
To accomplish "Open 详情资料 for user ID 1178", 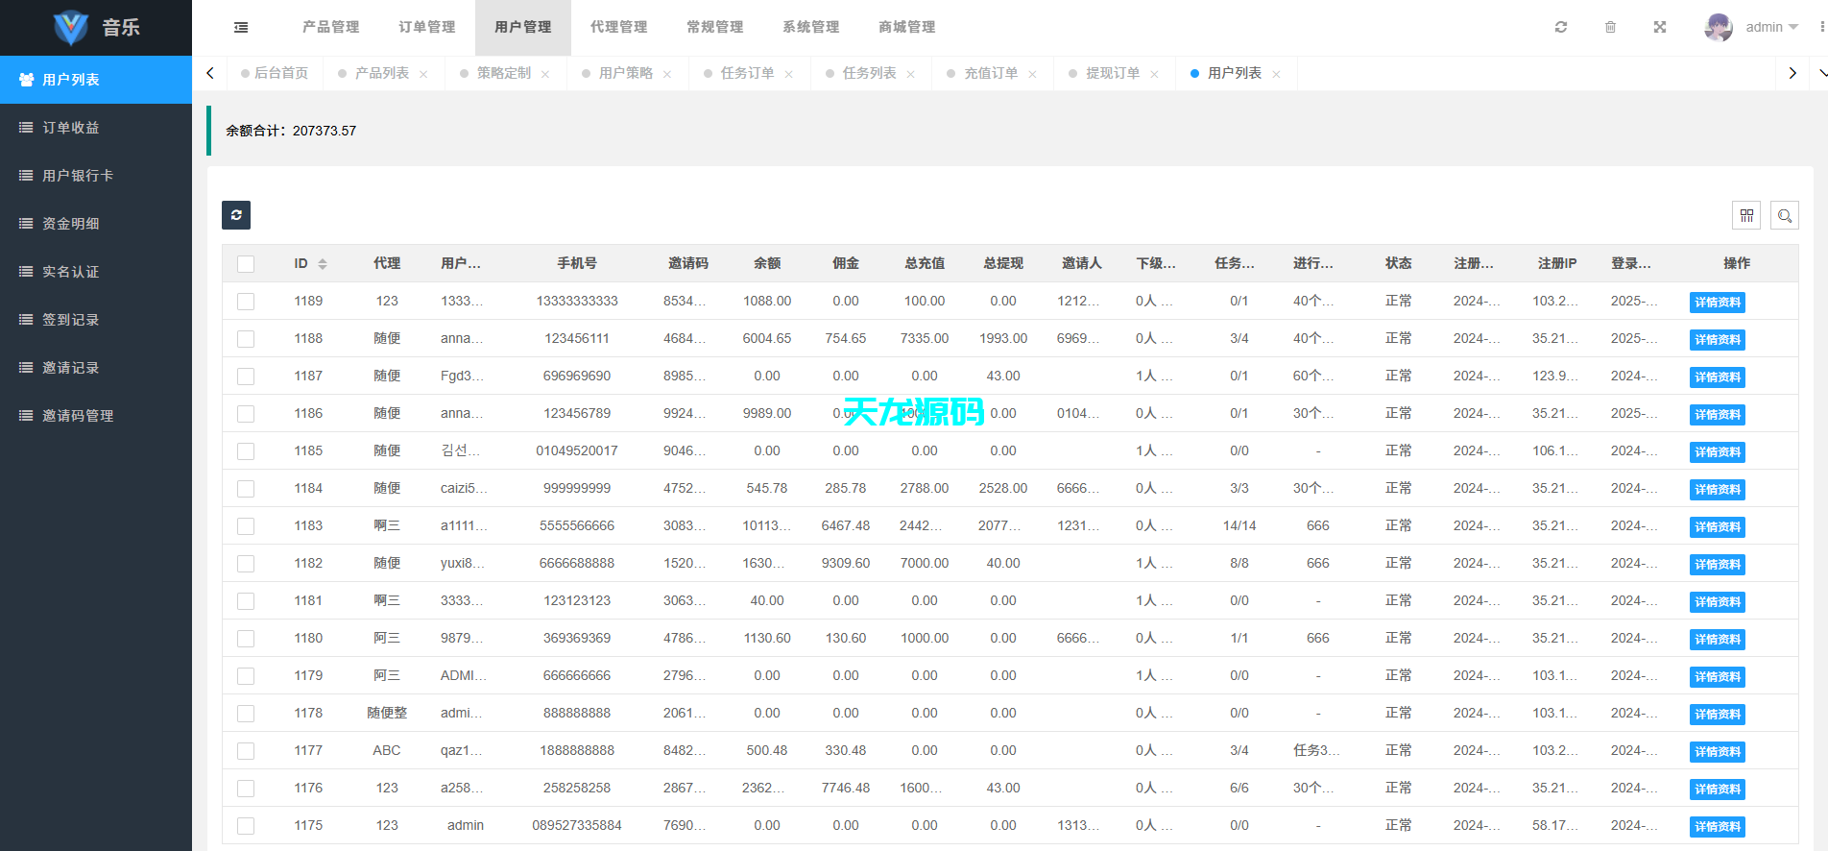I will 1718,715.
